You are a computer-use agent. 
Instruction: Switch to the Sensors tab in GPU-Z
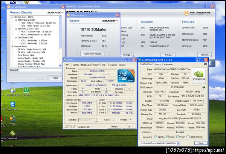pos(157,64)
